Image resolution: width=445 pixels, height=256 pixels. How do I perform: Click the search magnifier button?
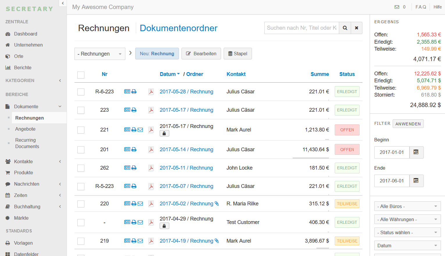[345, 28]
